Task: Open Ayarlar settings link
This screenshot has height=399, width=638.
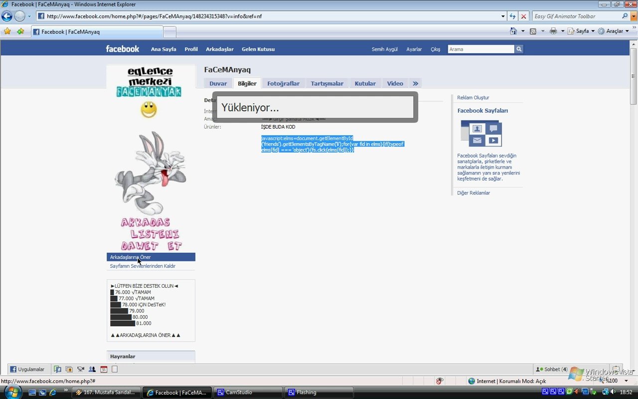Action: point(414,49)
